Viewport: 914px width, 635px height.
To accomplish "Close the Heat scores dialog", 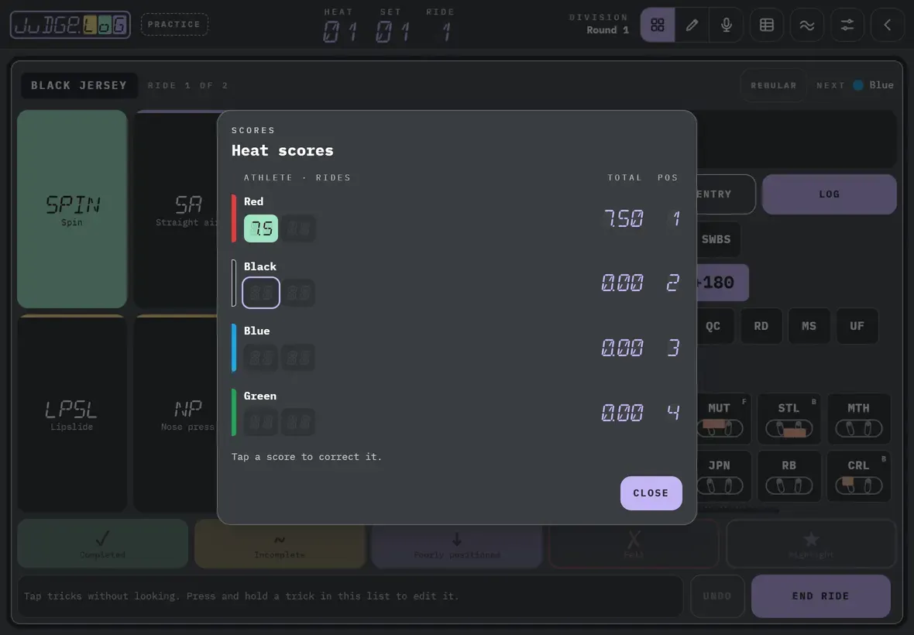I will tap(651, 493).
